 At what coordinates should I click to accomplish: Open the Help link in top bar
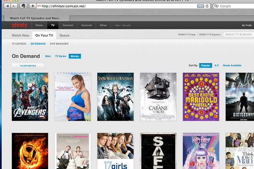(117, 25)
